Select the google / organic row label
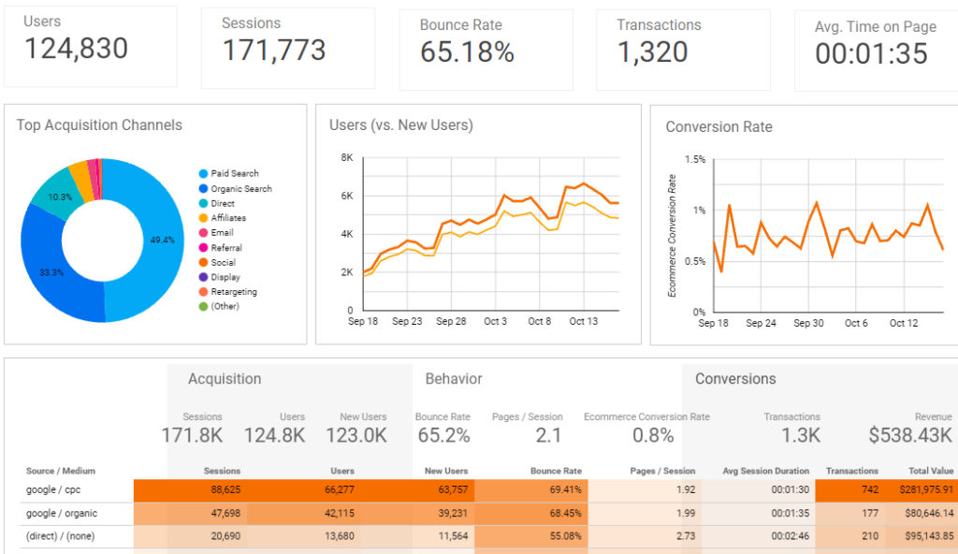The image size is (958, 554). [x=62, y=514]
